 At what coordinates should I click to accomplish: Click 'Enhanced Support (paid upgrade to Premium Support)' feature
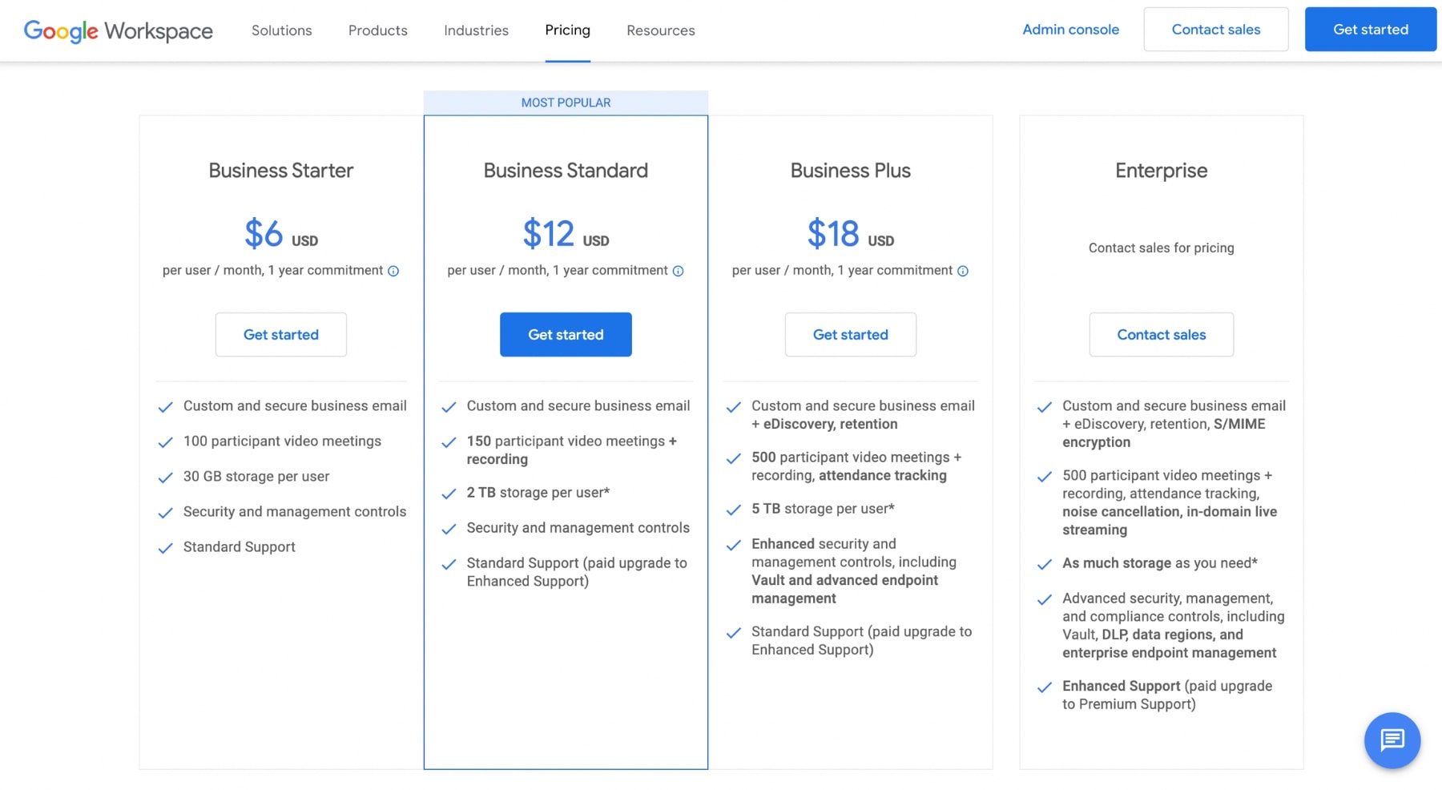click(1167, 695)
